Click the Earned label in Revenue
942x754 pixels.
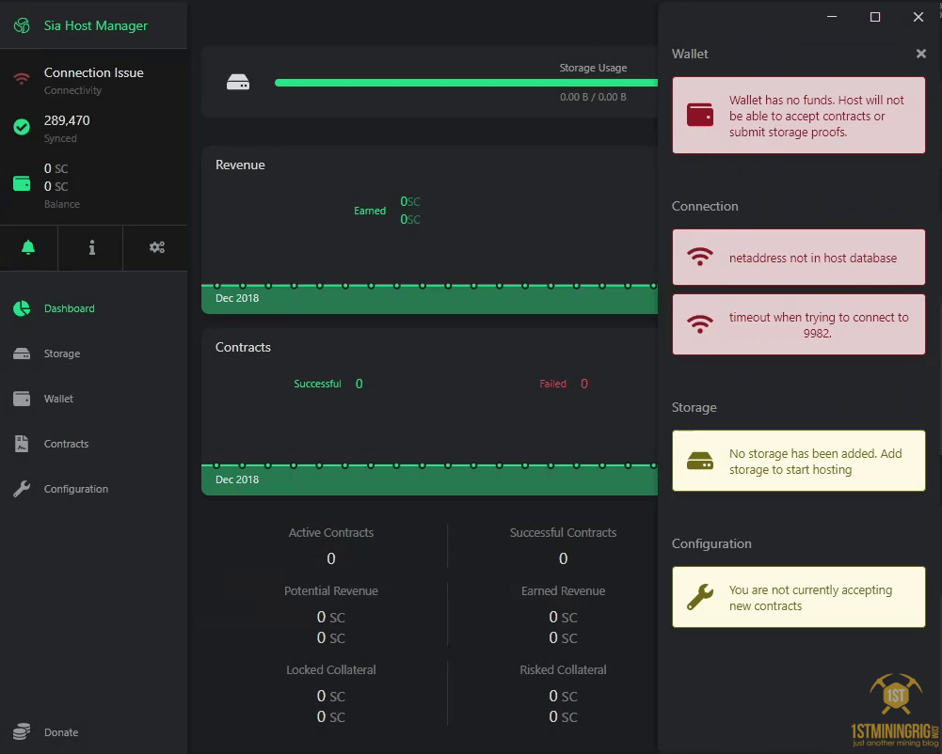pyautogui.click(x=370, y=211)
